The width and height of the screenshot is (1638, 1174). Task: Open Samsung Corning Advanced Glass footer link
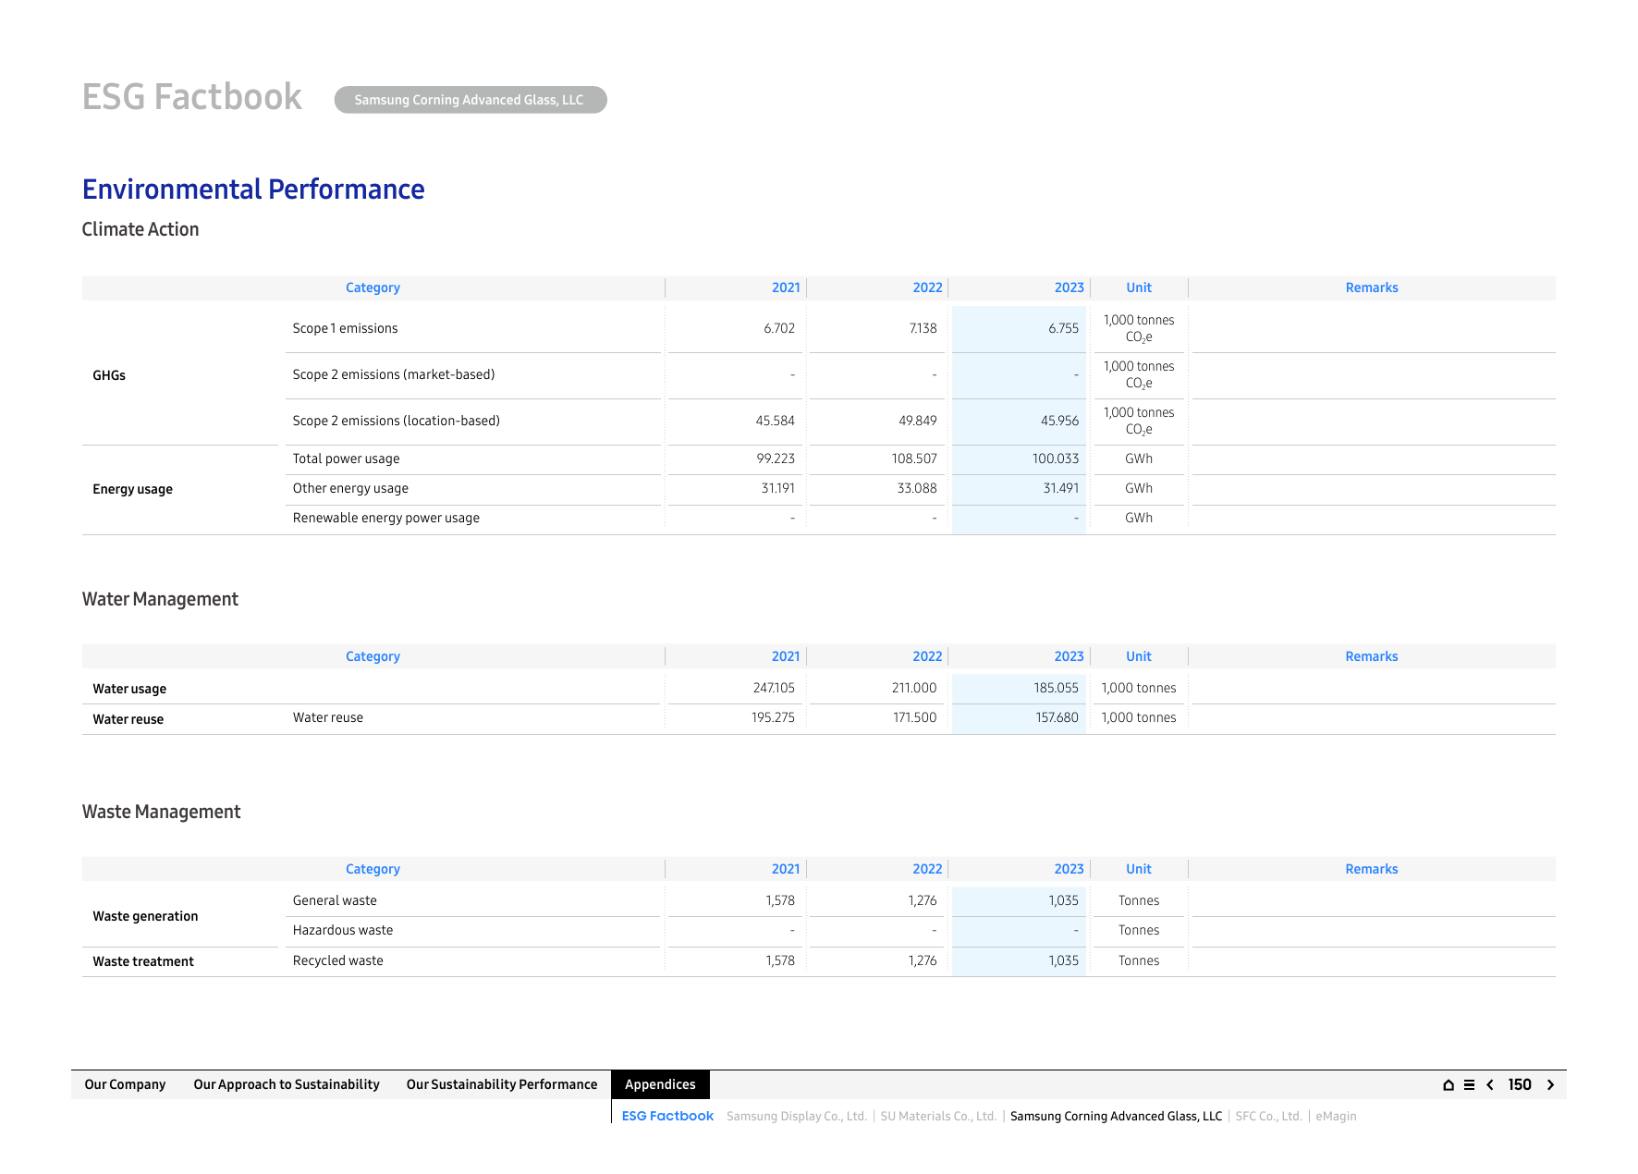pyautogui.click(x=1116, y=1116)
